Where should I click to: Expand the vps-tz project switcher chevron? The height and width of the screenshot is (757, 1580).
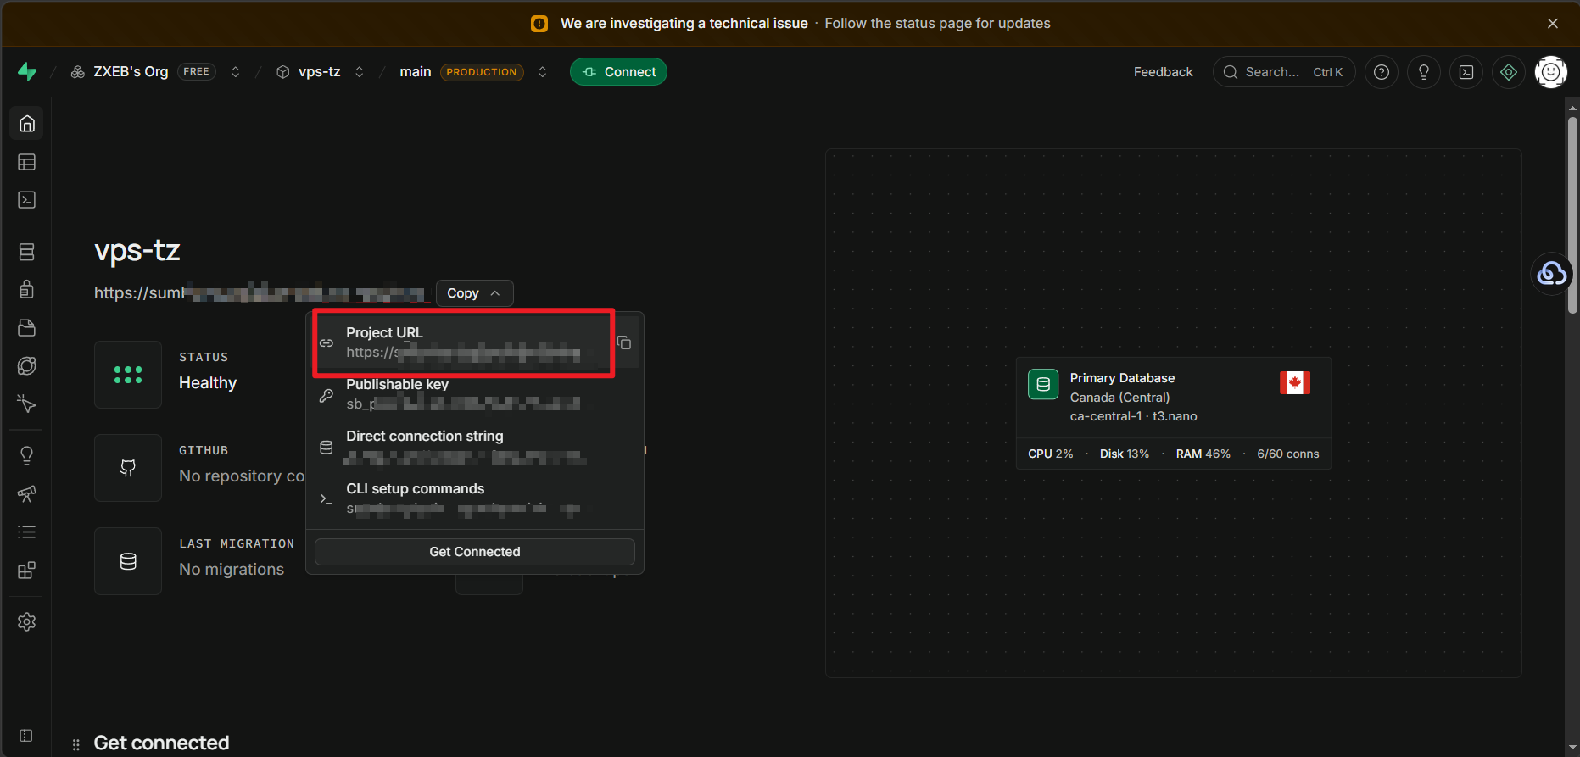(x=360, y=72)
